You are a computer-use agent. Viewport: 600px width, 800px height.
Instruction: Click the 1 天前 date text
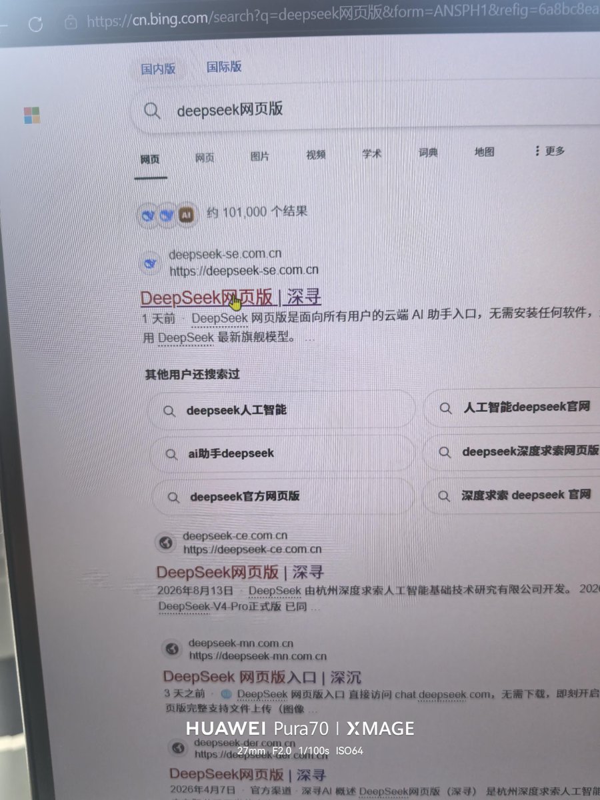[159, 319]
